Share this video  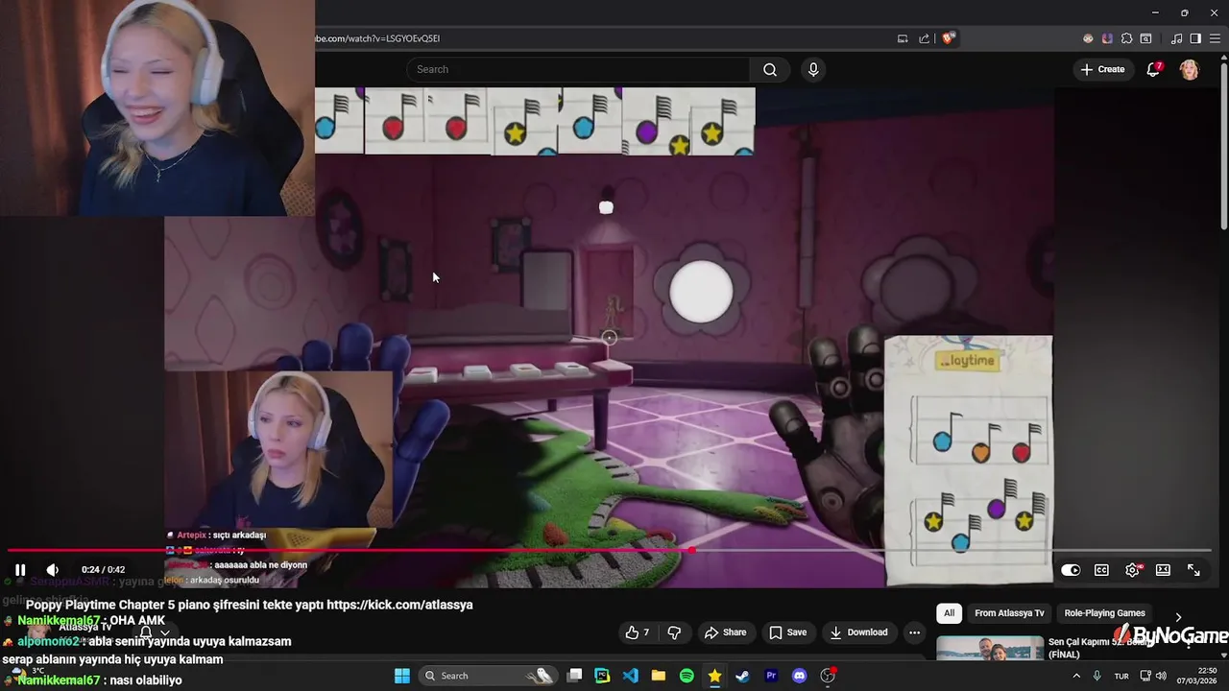pyautogui.click(x=725, y=632)
